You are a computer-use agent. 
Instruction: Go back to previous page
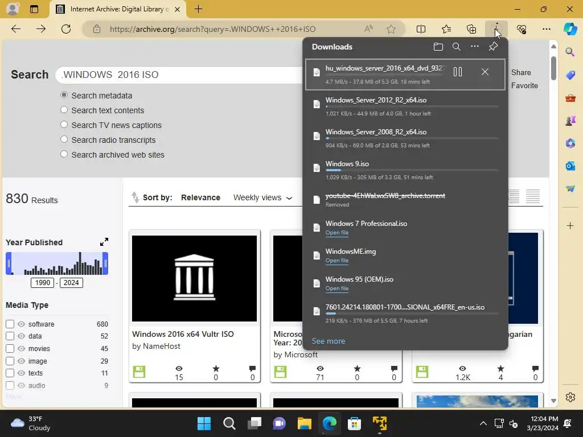click(16, 29)
